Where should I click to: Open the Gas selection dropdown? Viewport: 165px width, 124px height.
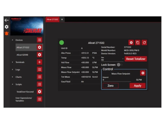point(112,59)
